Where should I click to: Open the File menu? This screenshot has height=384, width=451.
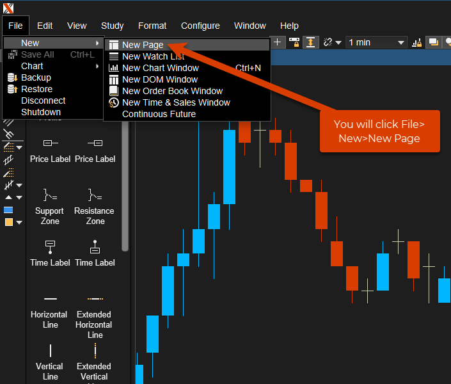coord(15,26)
